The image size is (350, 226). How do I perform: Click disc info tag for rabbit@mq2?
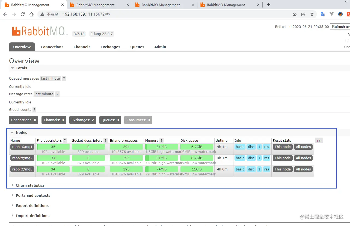[251, 158]
